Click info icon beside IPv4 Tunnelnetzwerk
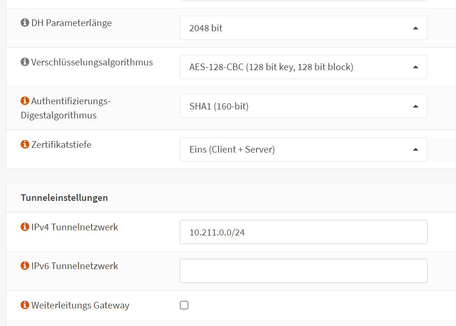Screen dimensions: 456x326 point(25,227)
